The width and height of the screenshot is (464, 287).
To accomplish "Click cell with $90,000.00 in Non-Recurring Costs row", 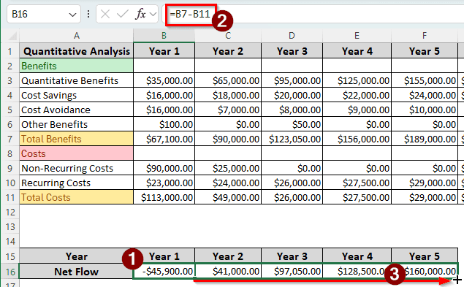I will point(164,168).
